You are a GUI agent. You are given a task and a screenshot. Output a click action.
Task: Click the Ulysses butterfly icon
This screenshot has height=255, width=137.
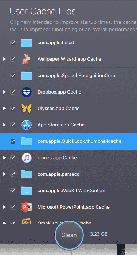pos(27,109)
